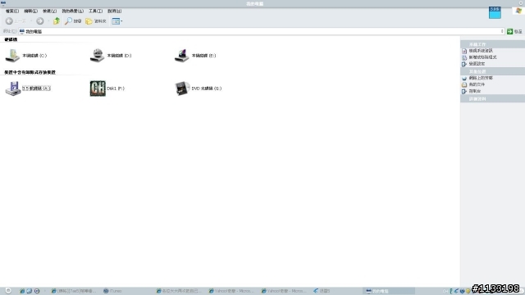
Task: Open Disk1 (F:) with CH icon
Action: pyautogui.click(x=107, y=88)
